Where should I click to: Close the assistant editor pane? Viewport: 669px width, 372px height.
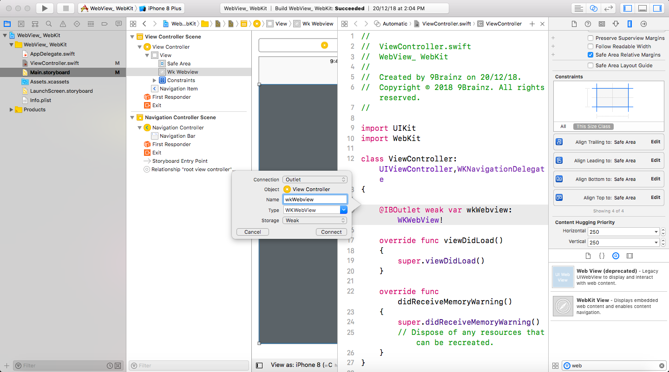542,24
